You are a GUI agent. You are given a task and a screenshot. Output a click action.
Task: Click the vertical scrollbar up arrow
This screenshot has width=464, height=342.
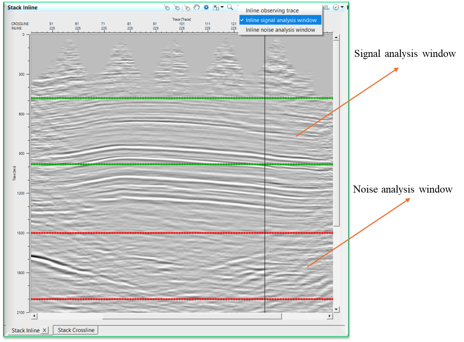pyautogui.click(x=336, y=38)
